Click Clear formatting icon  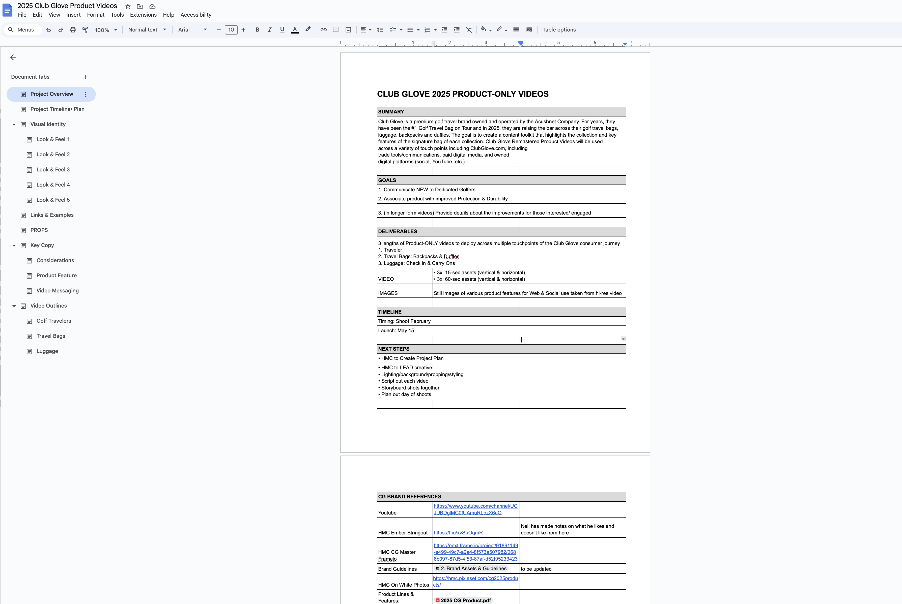(x=469, y=30)
